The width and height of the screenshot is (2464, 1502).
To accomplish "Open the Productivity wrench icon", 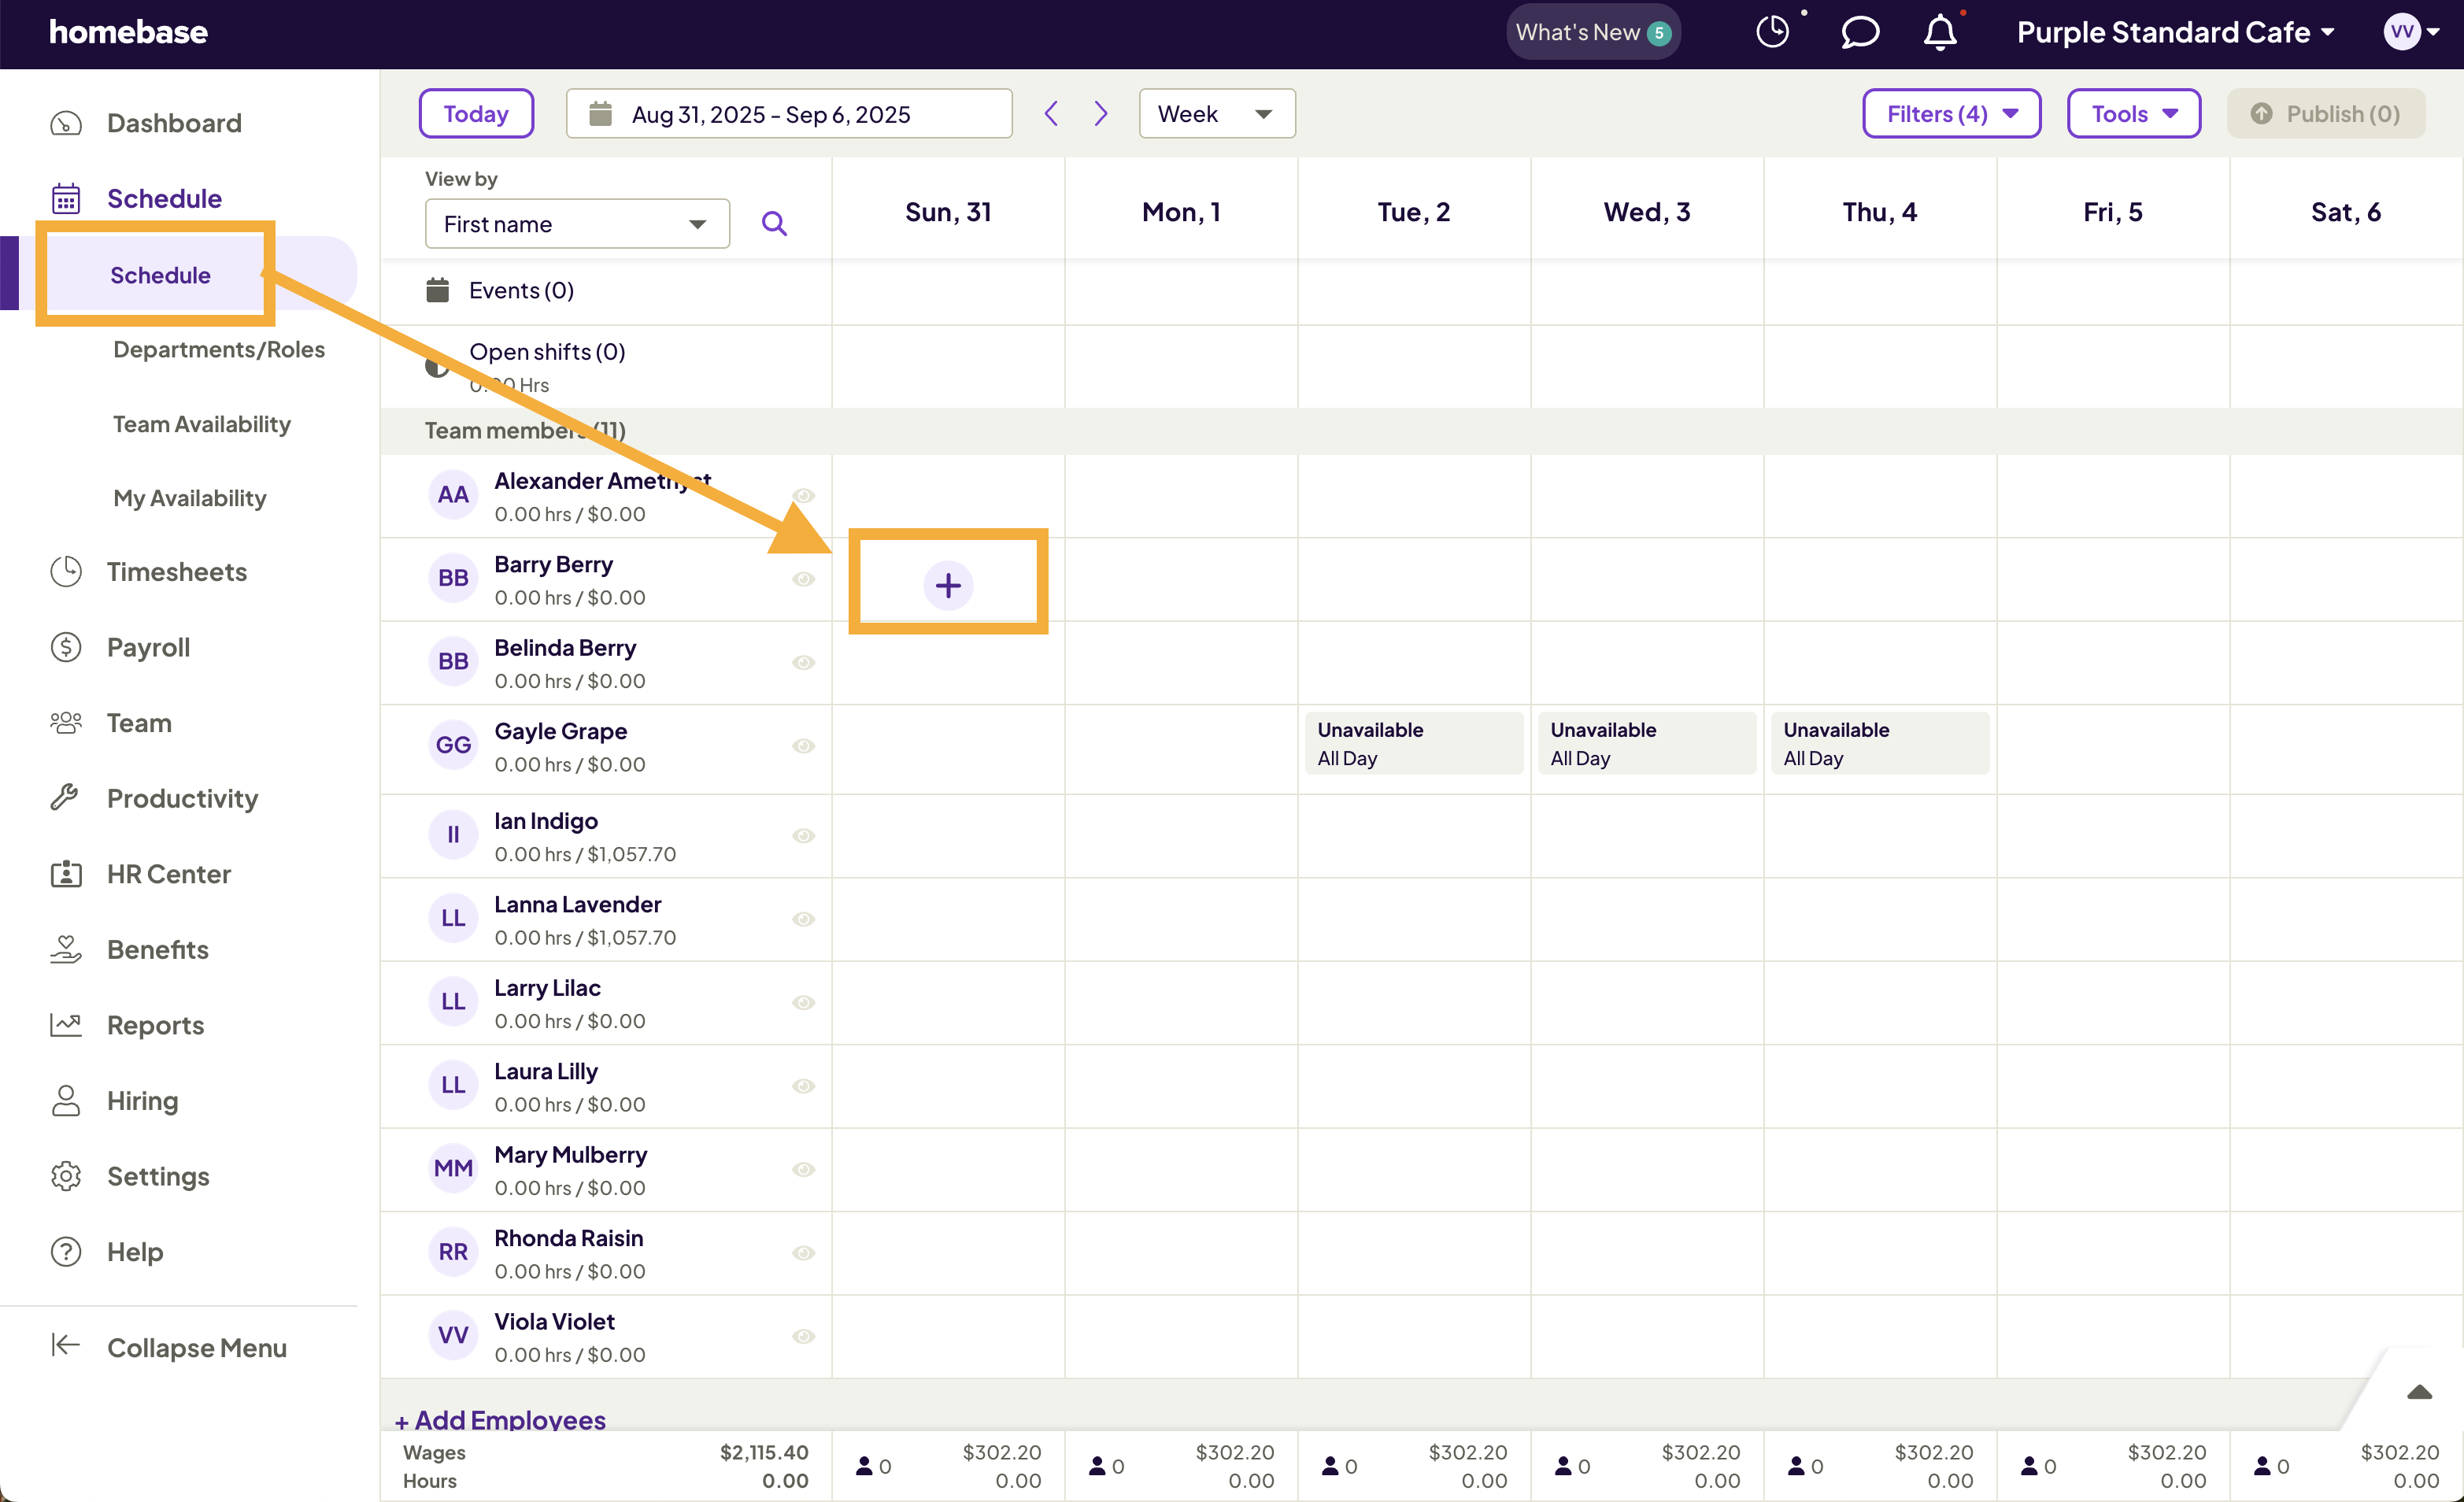I will [65, 797].
